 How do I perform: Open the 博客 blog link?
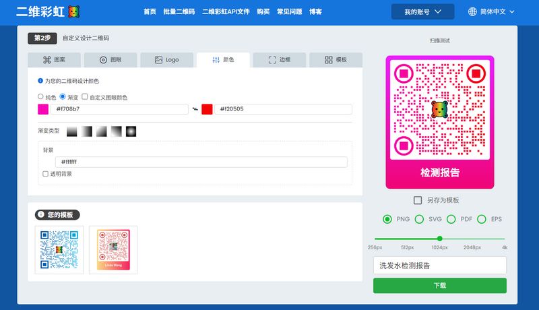pyautogui.click(x=315, y=11)
